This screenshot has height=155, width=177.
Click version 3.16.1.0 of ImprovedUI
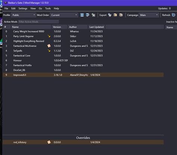pyautogui.click(x=58, y=75)
